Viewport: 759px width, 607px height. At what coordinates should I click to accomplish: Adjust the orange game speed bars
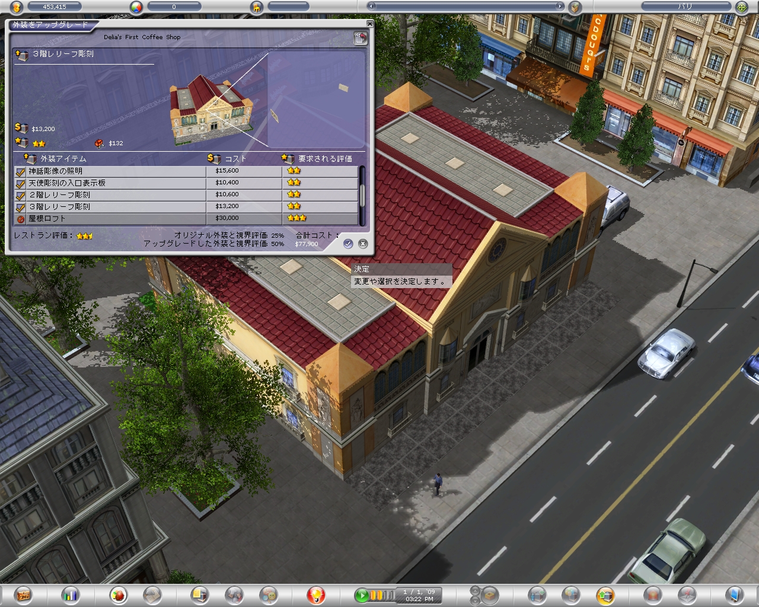click(382, 595)
